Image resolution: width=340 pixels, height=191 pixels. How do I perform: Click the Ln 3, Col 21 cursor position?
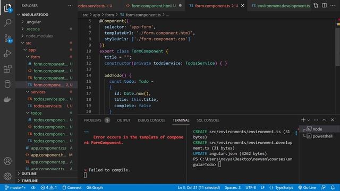tap(199, 187)
